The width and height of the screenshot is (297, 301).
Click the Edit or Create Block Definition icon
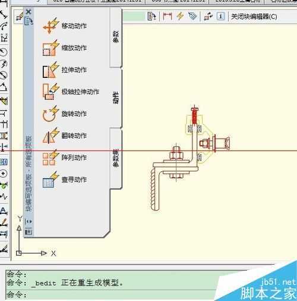pyautogui.click(x=20, y=17)
